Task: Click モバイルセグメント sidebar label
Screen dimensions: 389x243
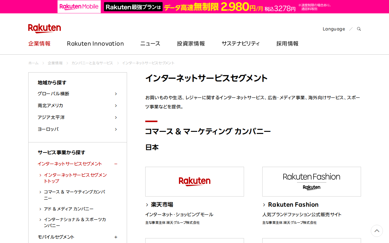Action: [x=56, y=237]
